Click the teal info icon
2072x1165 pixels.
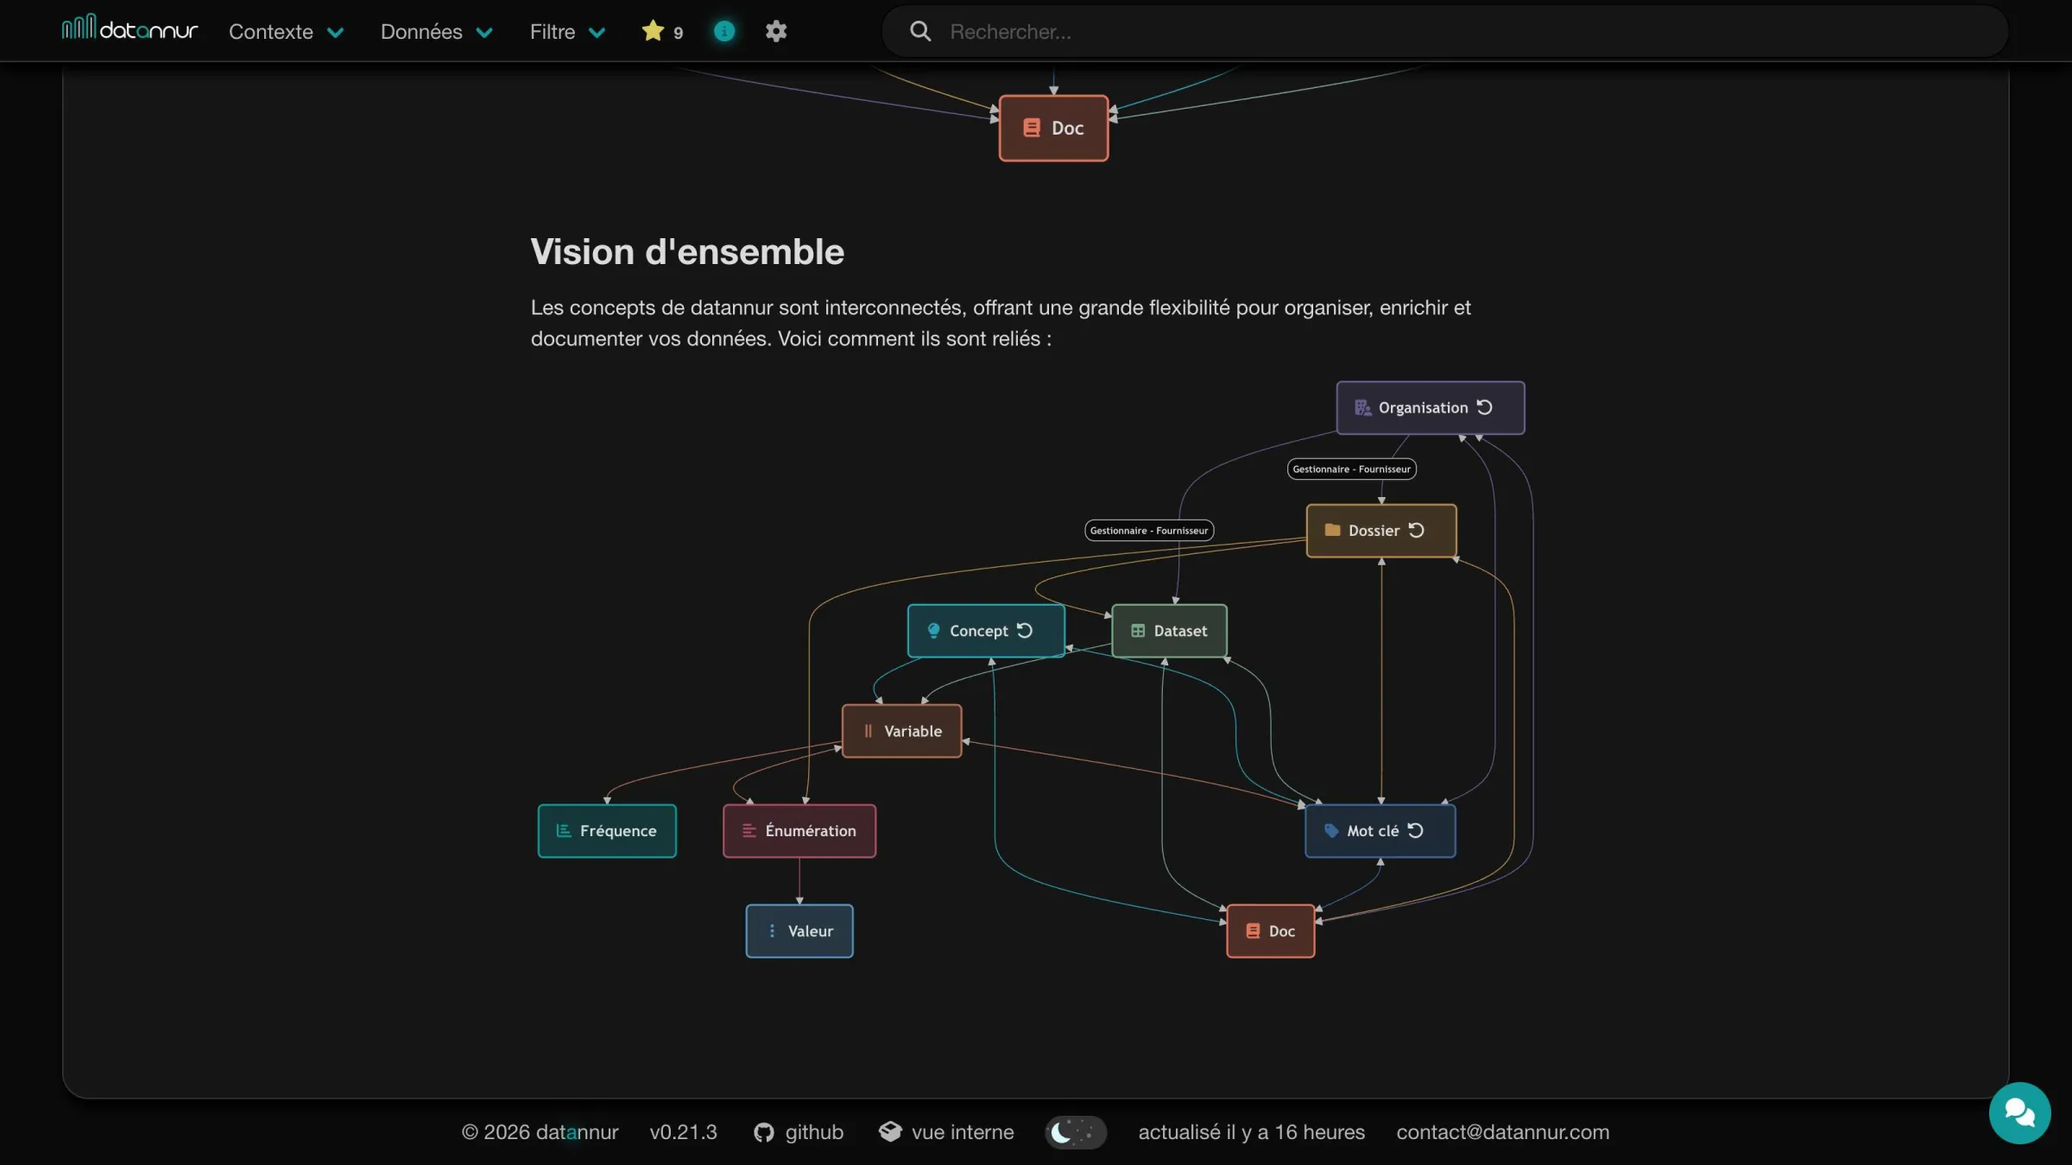[724, 31]
